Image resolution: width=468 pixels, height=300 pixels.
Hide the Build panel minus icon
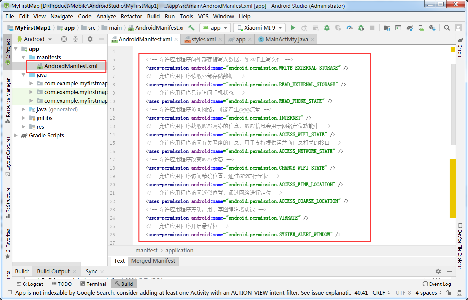[450, 271]
